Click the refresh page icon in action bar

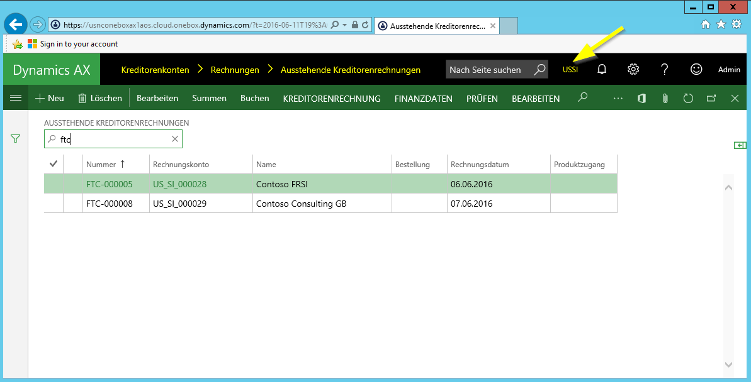tap(688, 99)
